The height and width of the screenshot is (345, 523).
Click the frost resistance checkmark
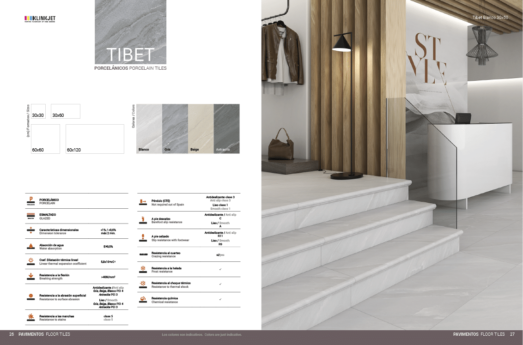[x=220, y=269]
